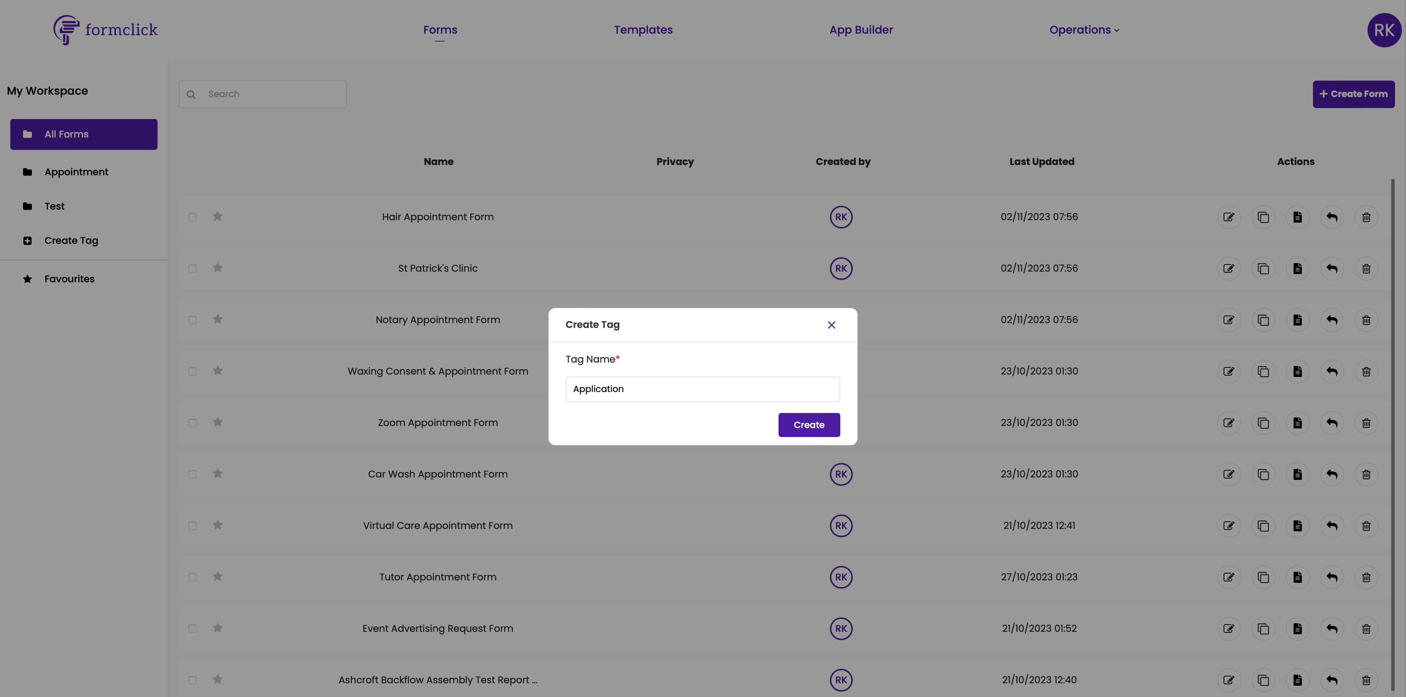1406x697 pixels.
Task: Star the Car Wash Appointment Form
Action: 218,473
